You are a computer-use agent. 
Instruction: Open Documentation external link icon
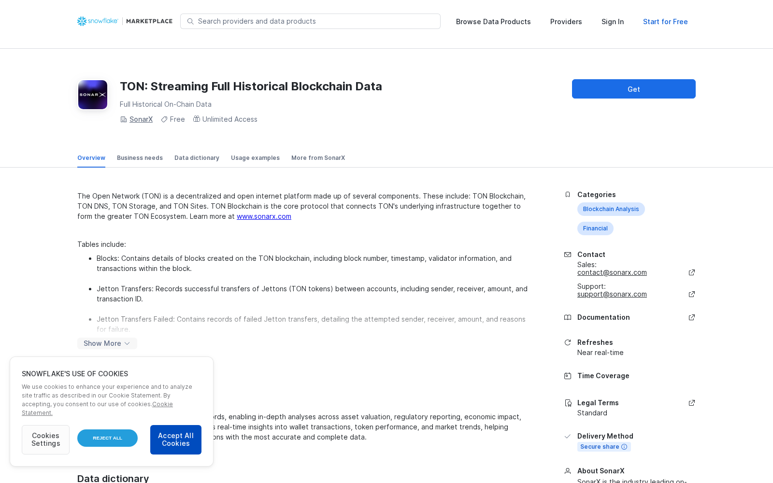click(x=692, y=317)
